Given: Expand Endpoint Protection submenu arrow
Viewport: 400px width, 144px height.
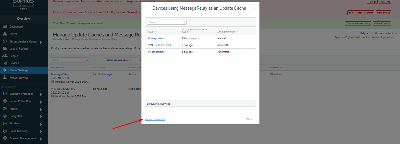Looking at the screenshot, I should click(41, 94).
